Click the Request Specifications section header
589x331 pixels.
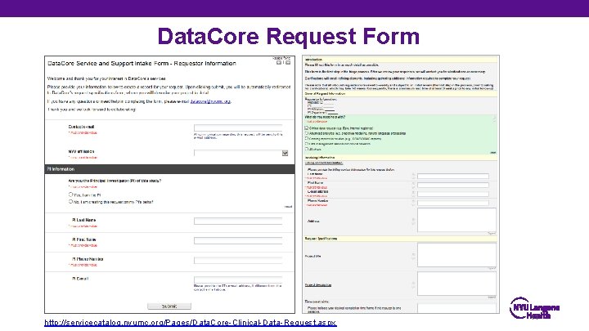tap(401, 239)
